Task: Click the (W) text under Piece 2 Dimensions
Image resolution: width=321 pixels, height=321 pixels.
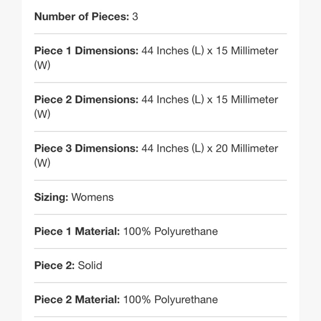Action: click(42, 114)
